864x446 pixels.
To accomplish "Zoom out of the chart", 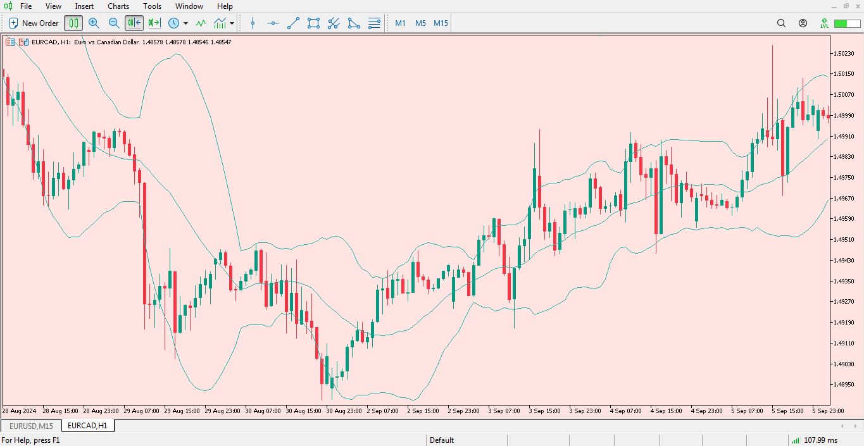I will pos(114,23).
